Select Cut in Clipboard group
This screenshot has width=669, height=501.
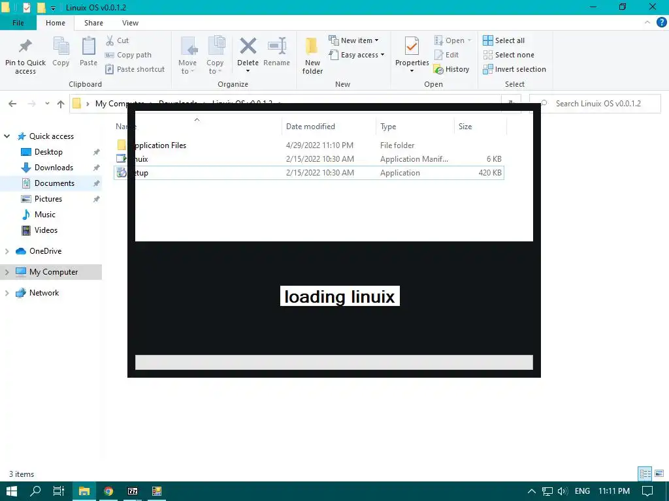(118, 40)
